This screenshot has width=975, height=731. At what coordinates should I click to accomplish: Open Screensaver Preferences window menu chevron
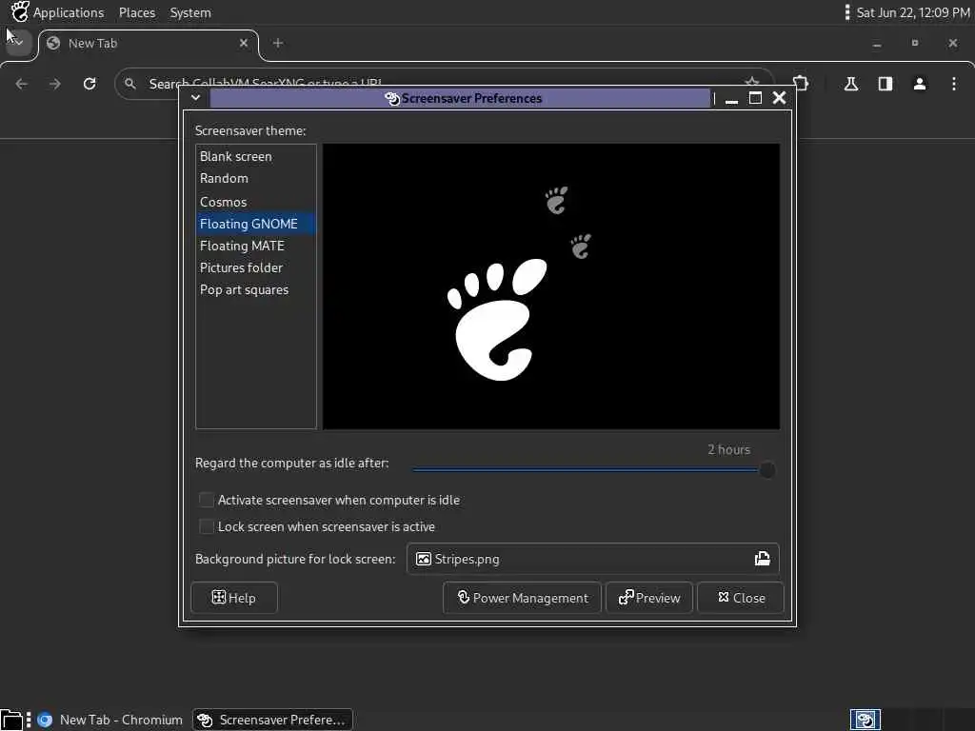pyautogui.click(x=195, y=98)
